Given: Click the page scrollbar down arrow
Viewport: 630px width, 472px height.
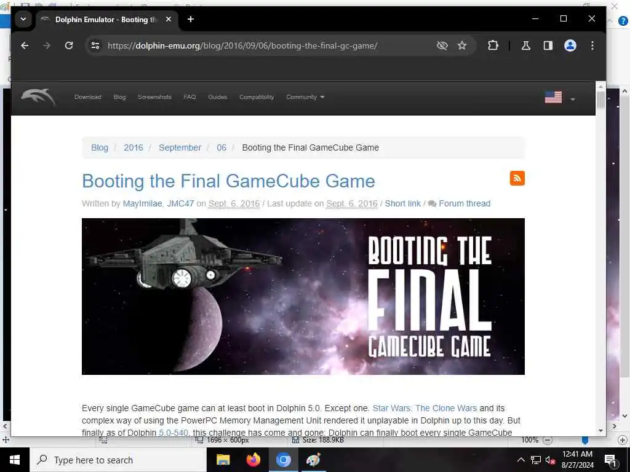Looking at the screenshot, I should [x=600, y=431].
